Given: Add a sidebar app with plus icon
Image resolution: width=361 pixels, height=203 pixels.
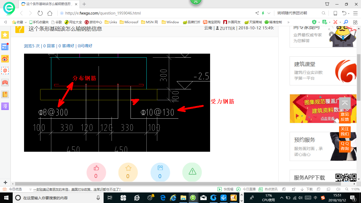Looking at the screenshot, I should tap(5, 183).
